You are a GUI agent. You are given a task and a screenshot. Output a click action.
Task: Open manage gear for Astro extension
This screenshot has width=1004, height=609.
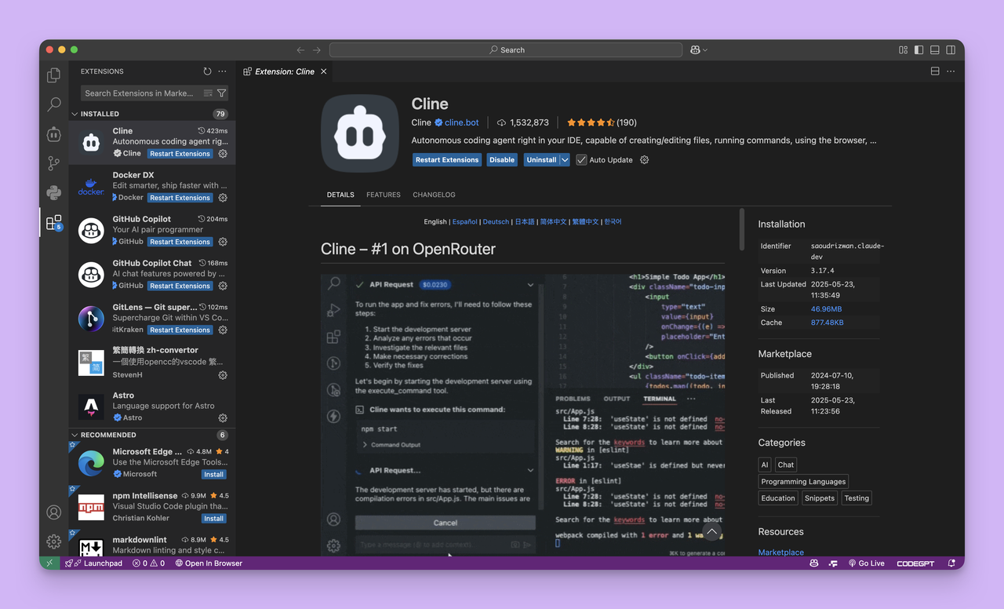tap(223, 418)
